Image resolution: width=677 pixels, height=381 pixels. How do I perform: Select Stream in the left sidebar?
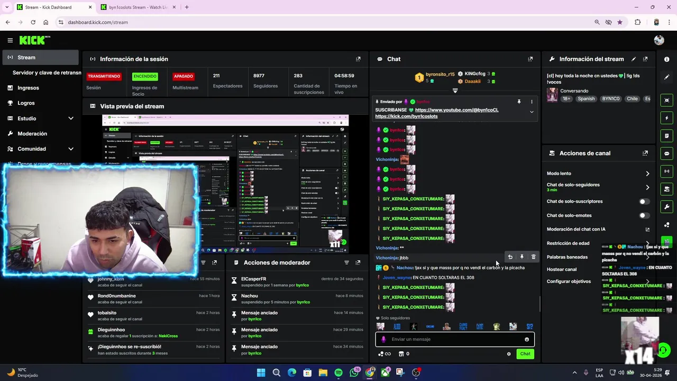pos(41,57)
